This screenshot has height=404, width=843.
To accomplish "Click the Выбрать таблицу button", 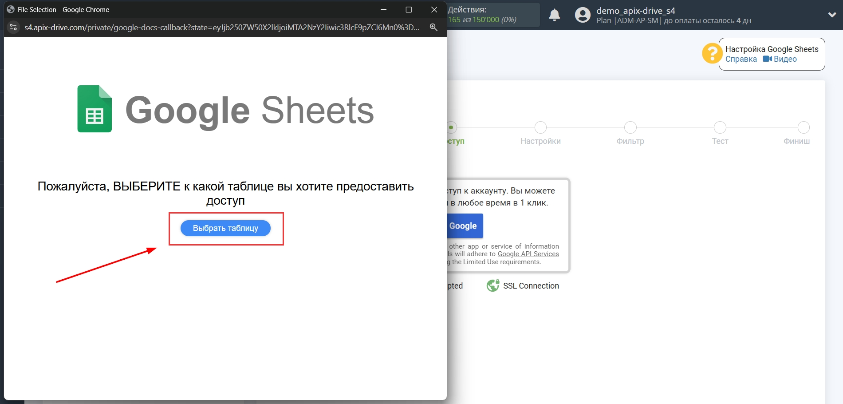I will click(225, 228).
